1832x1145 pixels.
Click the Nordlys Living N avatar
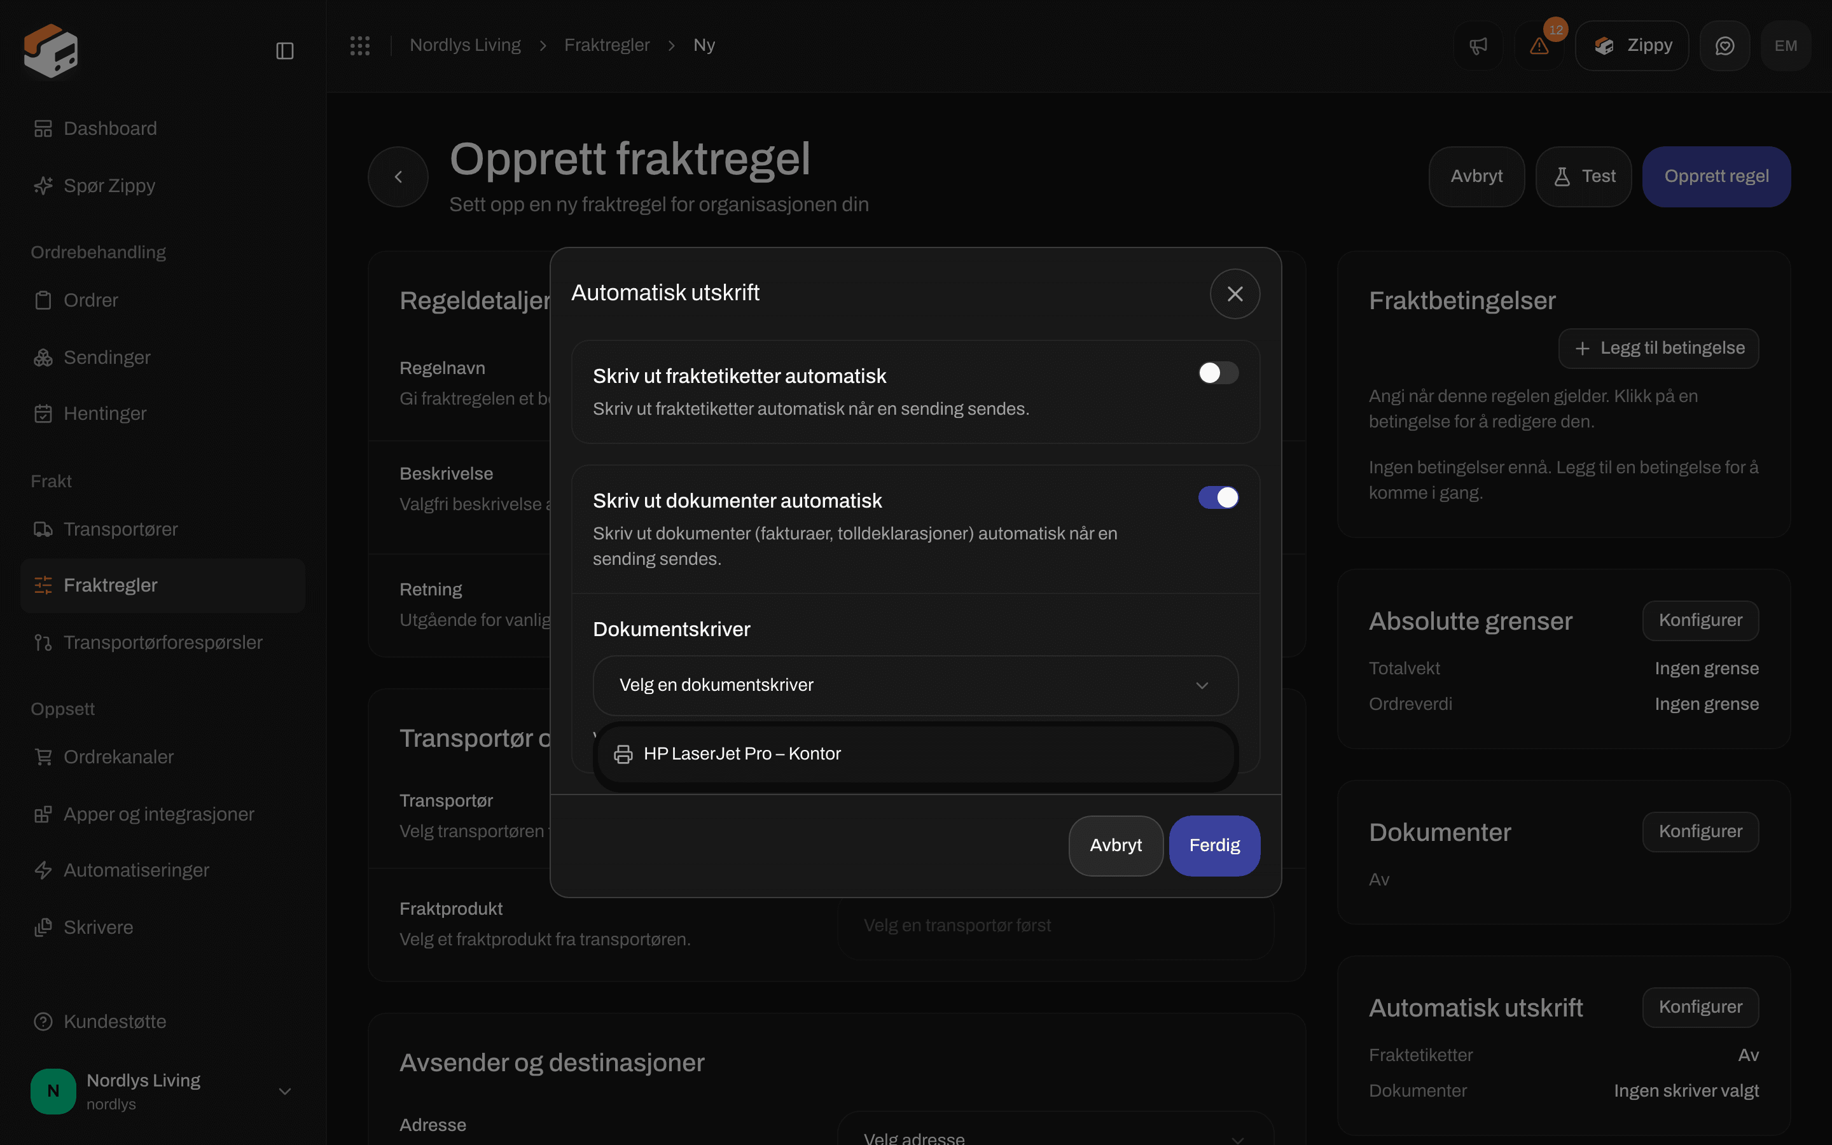(x=53, y=1091)
